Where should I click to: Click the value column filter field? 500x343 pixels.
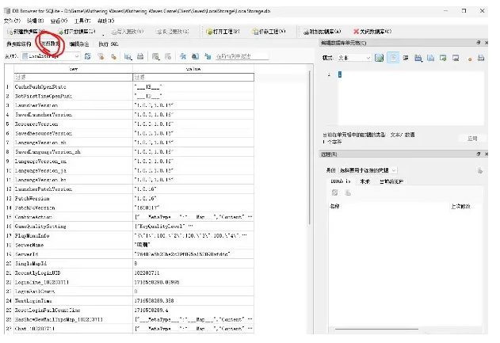193,77
